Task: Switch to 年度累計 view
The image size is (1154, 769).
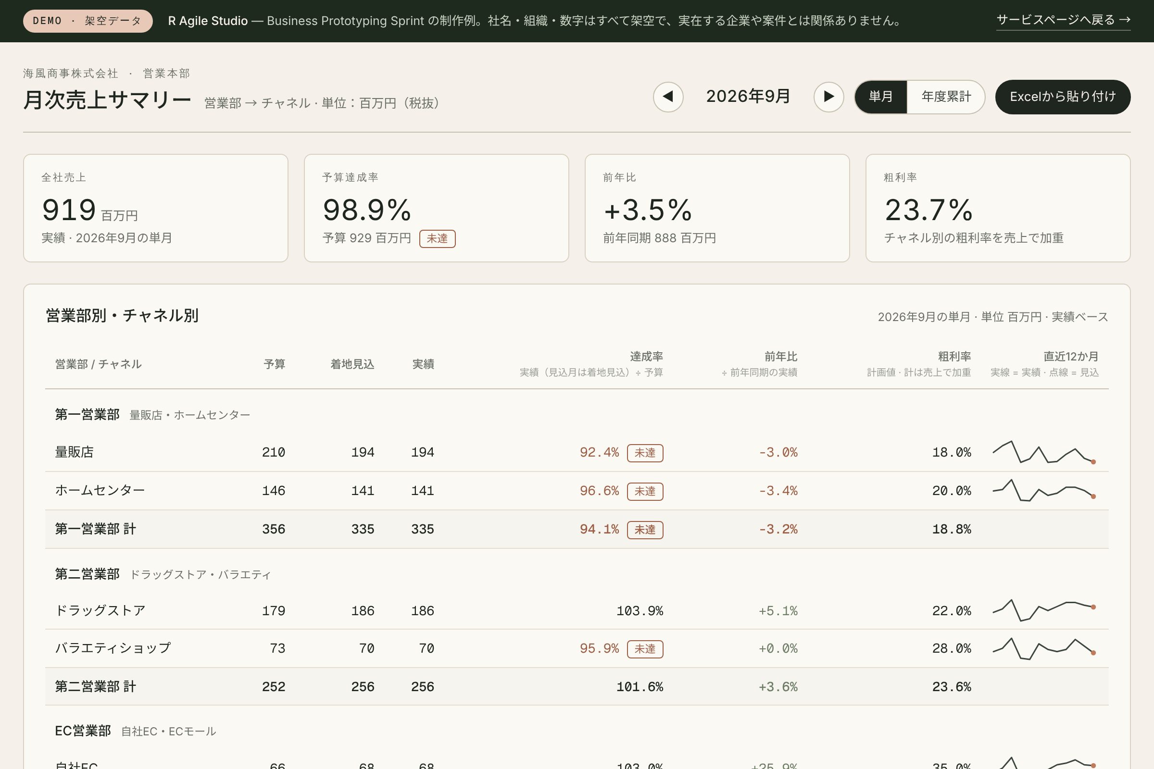Action: coord(945,97)
